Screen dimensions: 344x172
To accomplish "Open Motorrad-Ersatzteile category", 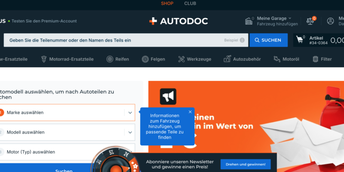I will [x=68, y=59].
